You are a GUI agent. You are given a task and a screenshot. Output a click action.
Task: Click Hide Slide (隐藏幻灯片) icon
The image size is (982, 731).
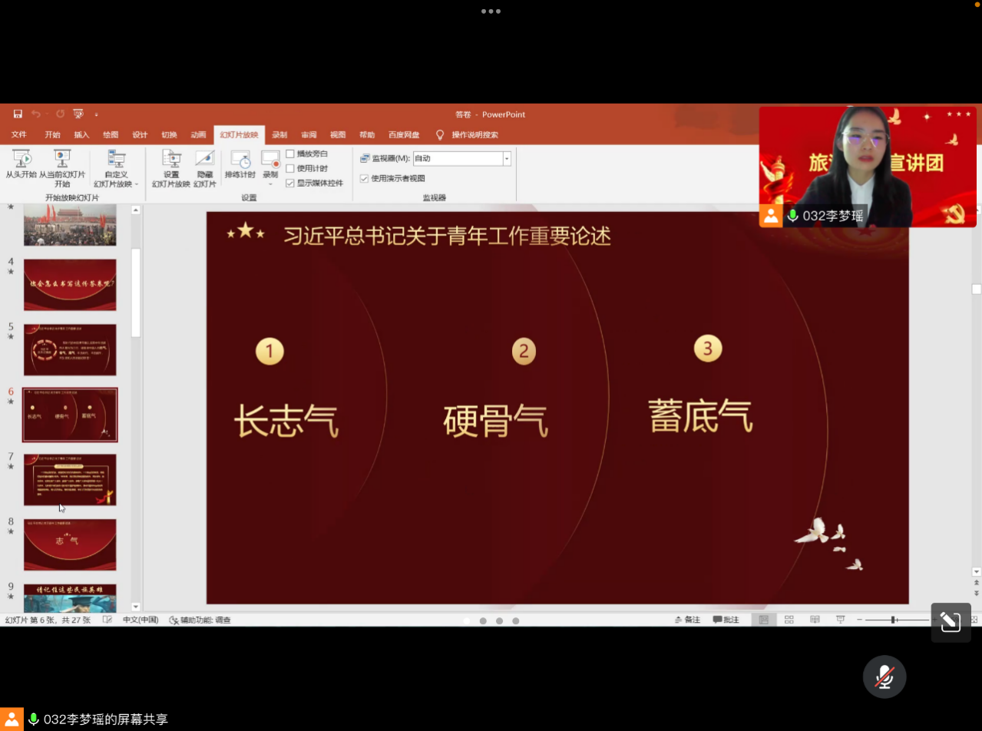[x=204, y=160]
